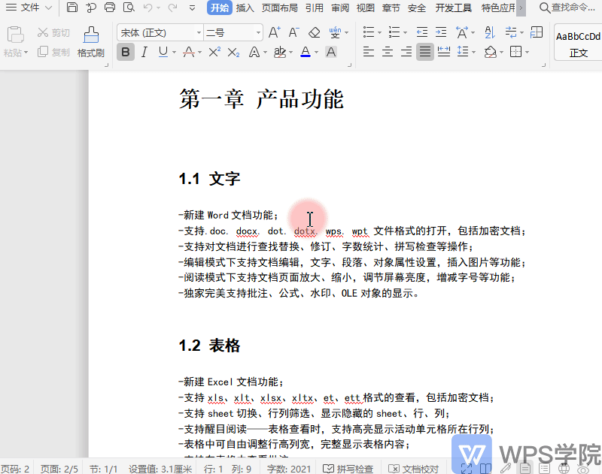The height and width of the screenshot is (474, 602).
Task: Center align text
Action: click(x=388, y=52)
